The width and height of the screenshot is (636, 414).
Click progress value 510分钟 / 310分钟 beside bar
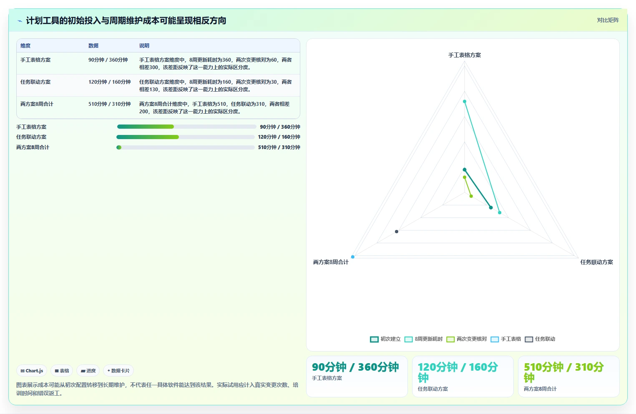coord(279,147)
